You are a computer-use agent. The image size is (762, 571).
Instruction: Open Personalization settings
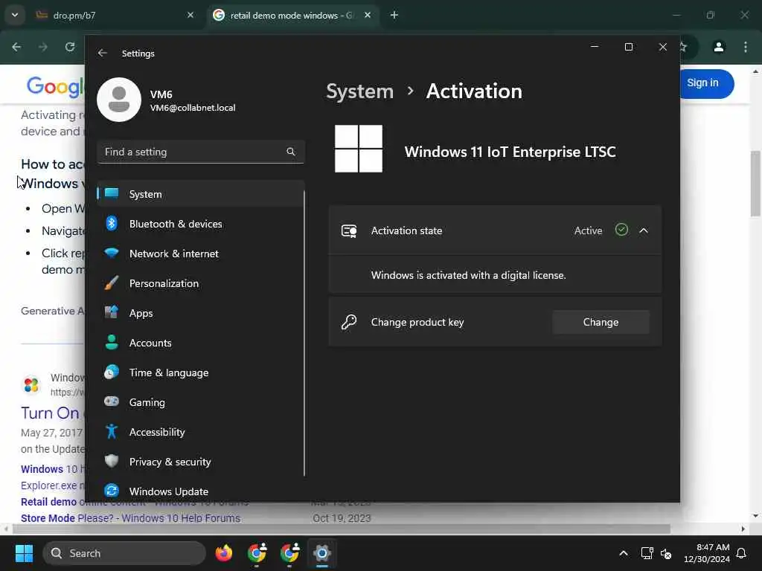pos(201,283)
